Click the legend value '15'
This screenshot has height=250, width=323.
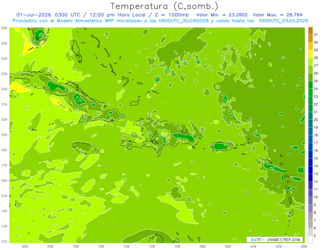316,158
